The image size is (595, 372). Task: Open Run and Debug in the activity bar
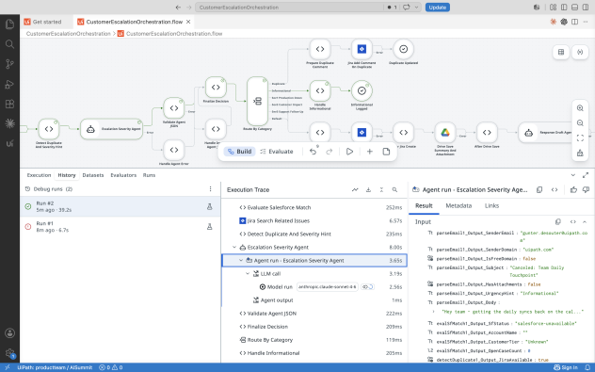click(x=9, y=84)
